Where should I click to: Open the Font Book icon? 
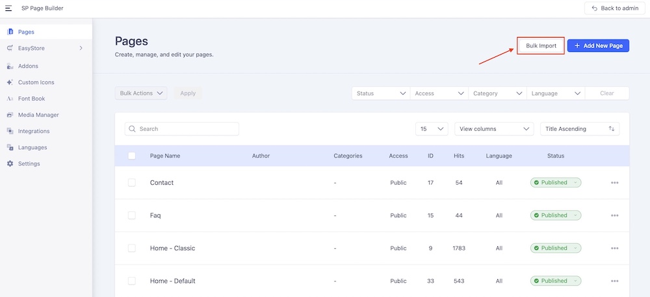[x=10, y=99]
